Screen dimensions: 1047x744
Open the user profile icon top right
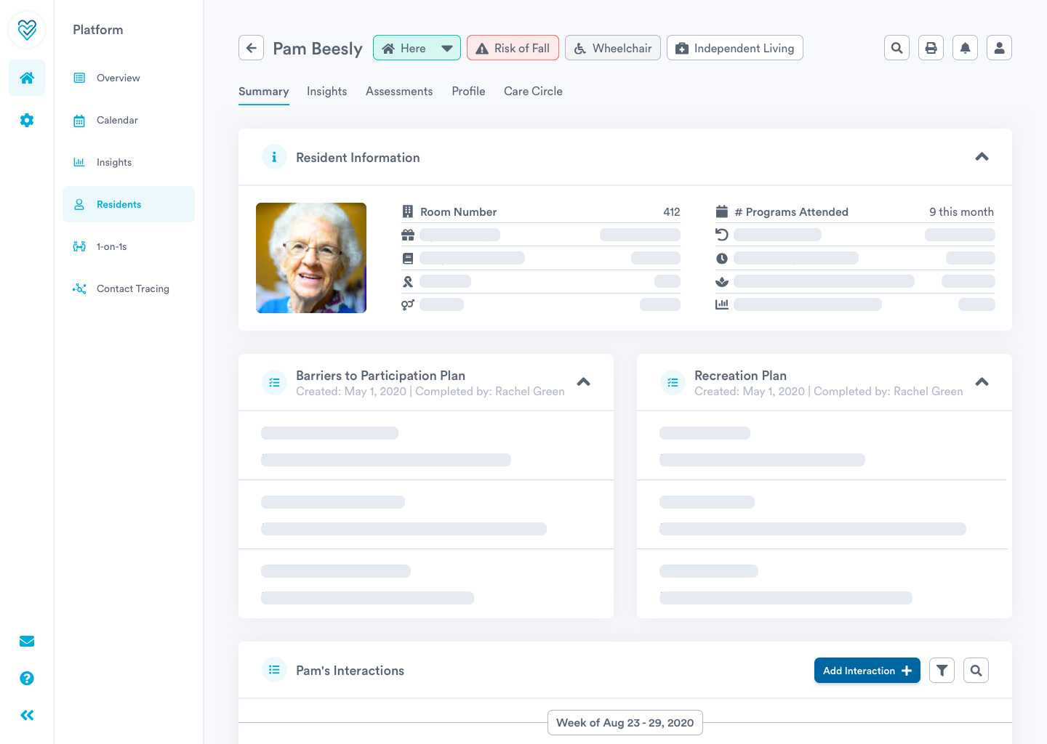[x=999, y=47]
